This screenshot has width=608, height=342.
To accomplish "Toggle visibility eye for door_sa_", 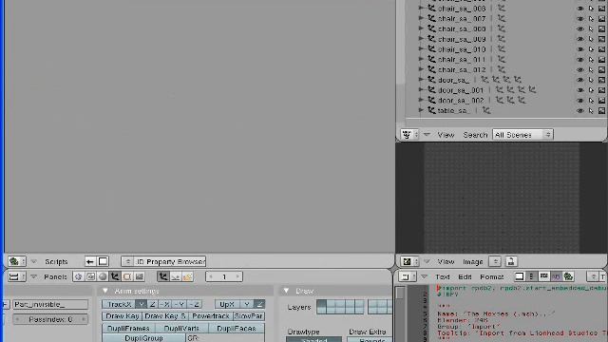I will click(580, 80).
